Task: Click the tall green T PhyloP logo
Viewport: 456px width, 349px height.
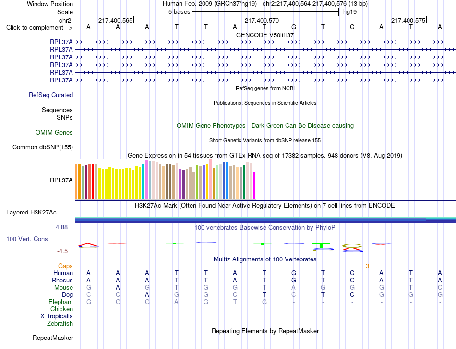Action: 322,246
